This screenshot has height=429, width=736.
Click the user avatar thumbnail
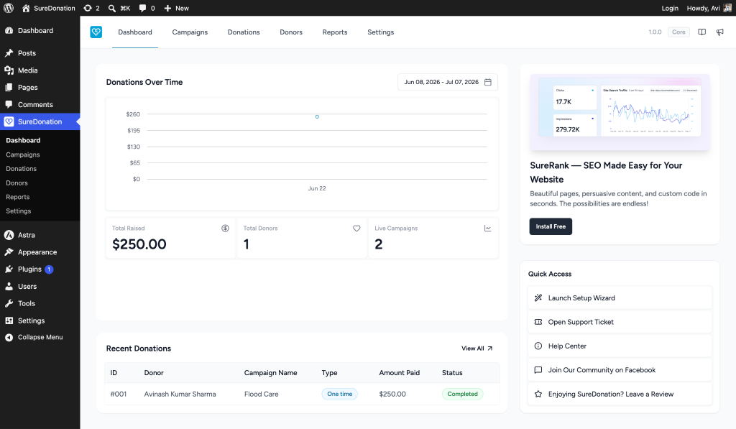point(727,8)
